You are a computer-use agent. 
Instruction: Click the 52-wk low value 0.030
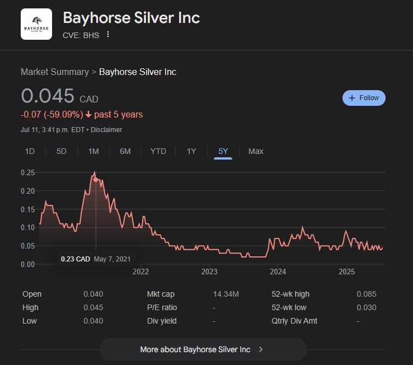367,307
